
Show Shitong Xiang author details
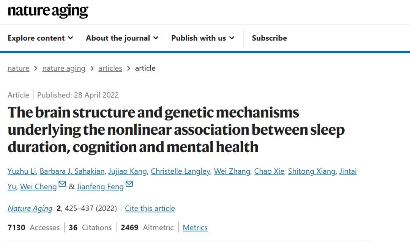tap(312, 171)
